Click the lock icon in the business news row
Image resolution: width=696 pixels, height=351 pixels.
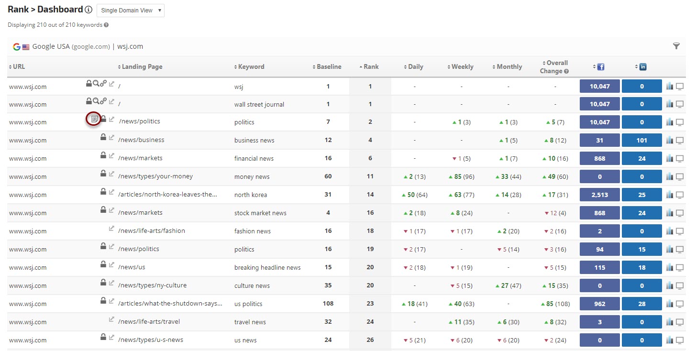(103, 138)
